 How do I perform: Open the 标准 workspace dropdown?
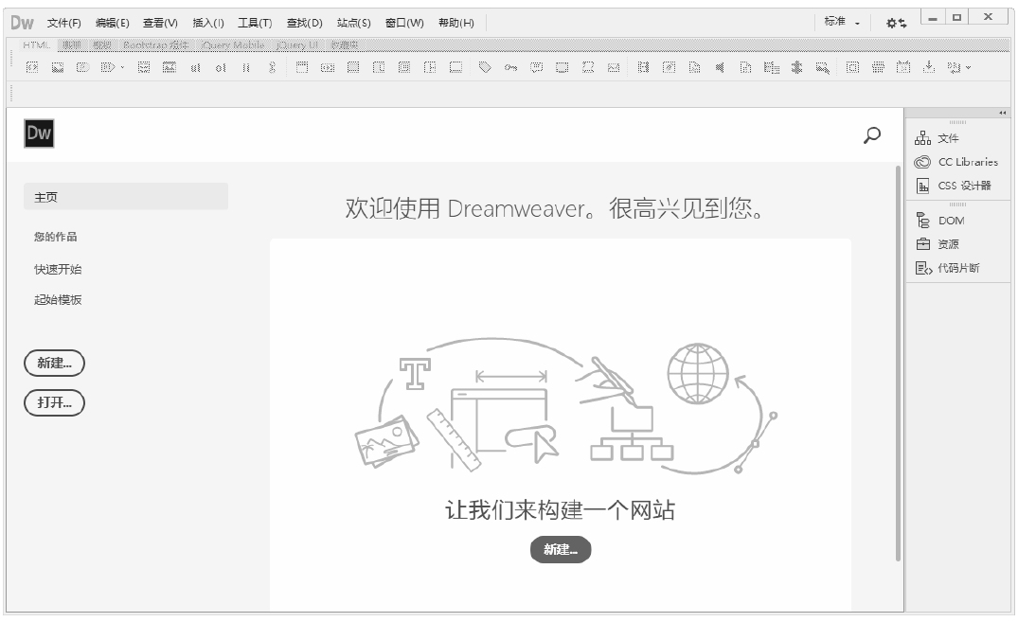[x=842, y=22]
